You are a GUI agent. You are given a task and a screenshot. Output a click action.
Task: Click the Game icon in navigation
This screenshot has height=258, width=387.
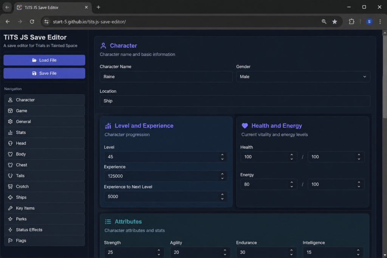click(10, 111)
